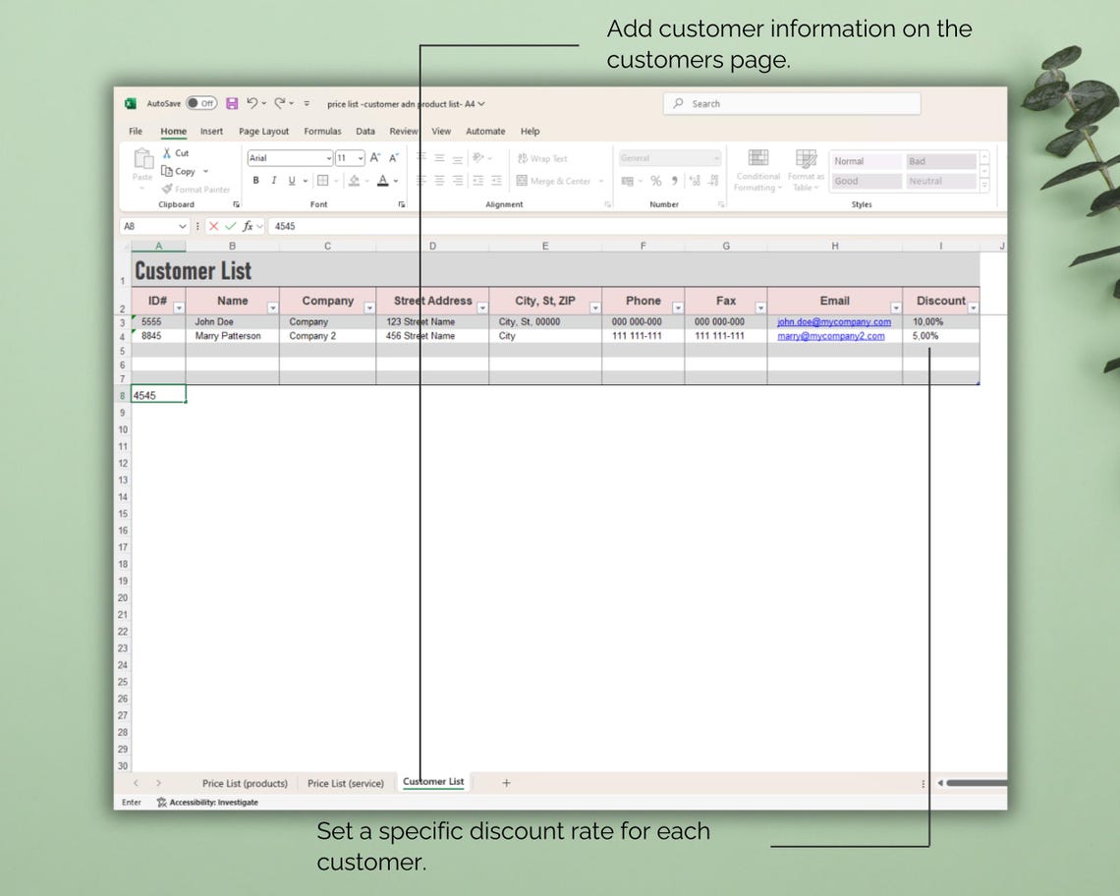Screen dimensions: 1120x896
Task: Apply the Good cell style
Action: (x=866, y=181)
